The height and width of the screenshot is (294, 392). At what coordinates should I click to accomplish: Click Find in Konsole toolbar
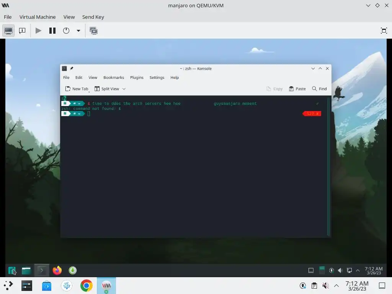point(319,89)
